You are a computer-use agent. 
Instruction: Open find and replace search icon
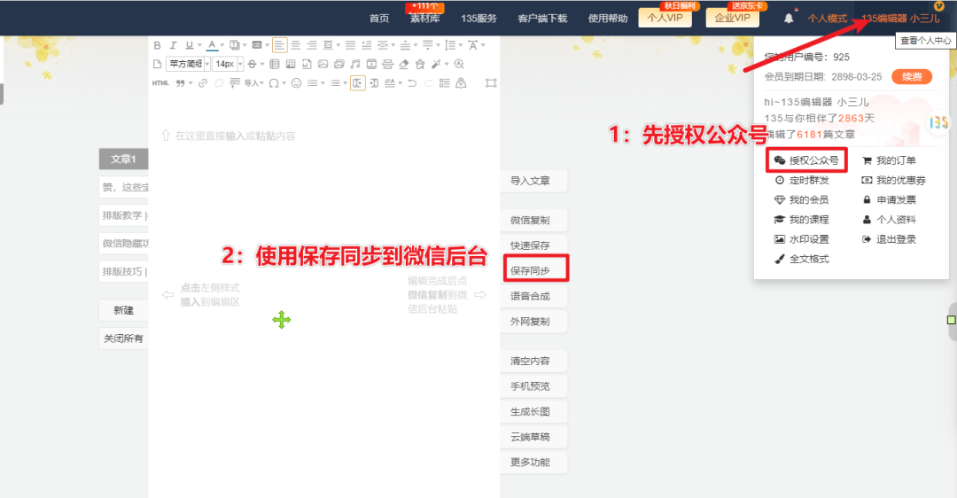[x=459, y=64]
